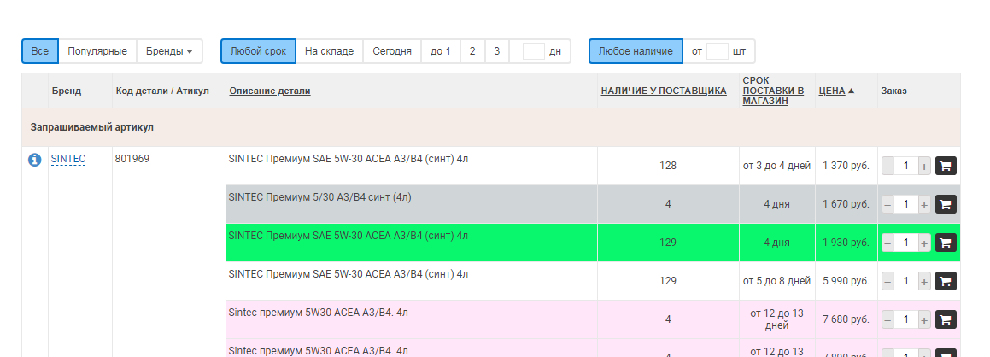Image resolution: width=990 pixels, height=357 pixels.
Task: Click delivery term от 3 до 4 дней
Action: click(x=776, y=166)
